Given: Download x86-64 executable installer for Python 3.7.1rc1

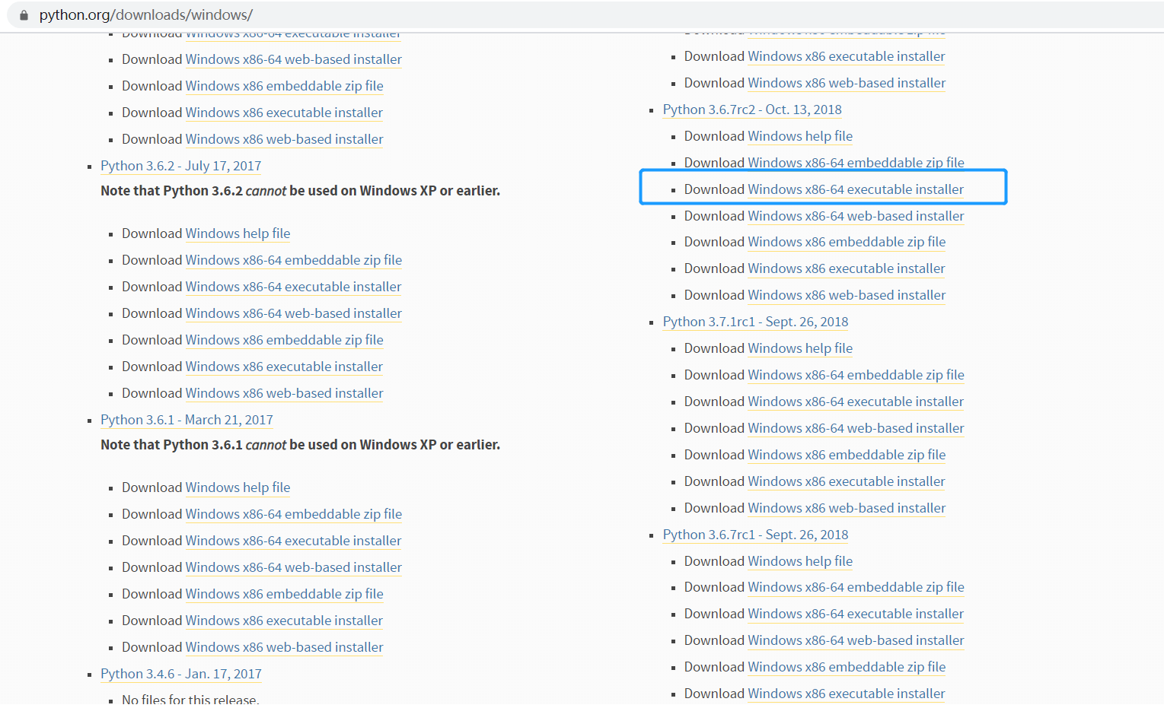Looking at the screenshot, I should (856, 402).
